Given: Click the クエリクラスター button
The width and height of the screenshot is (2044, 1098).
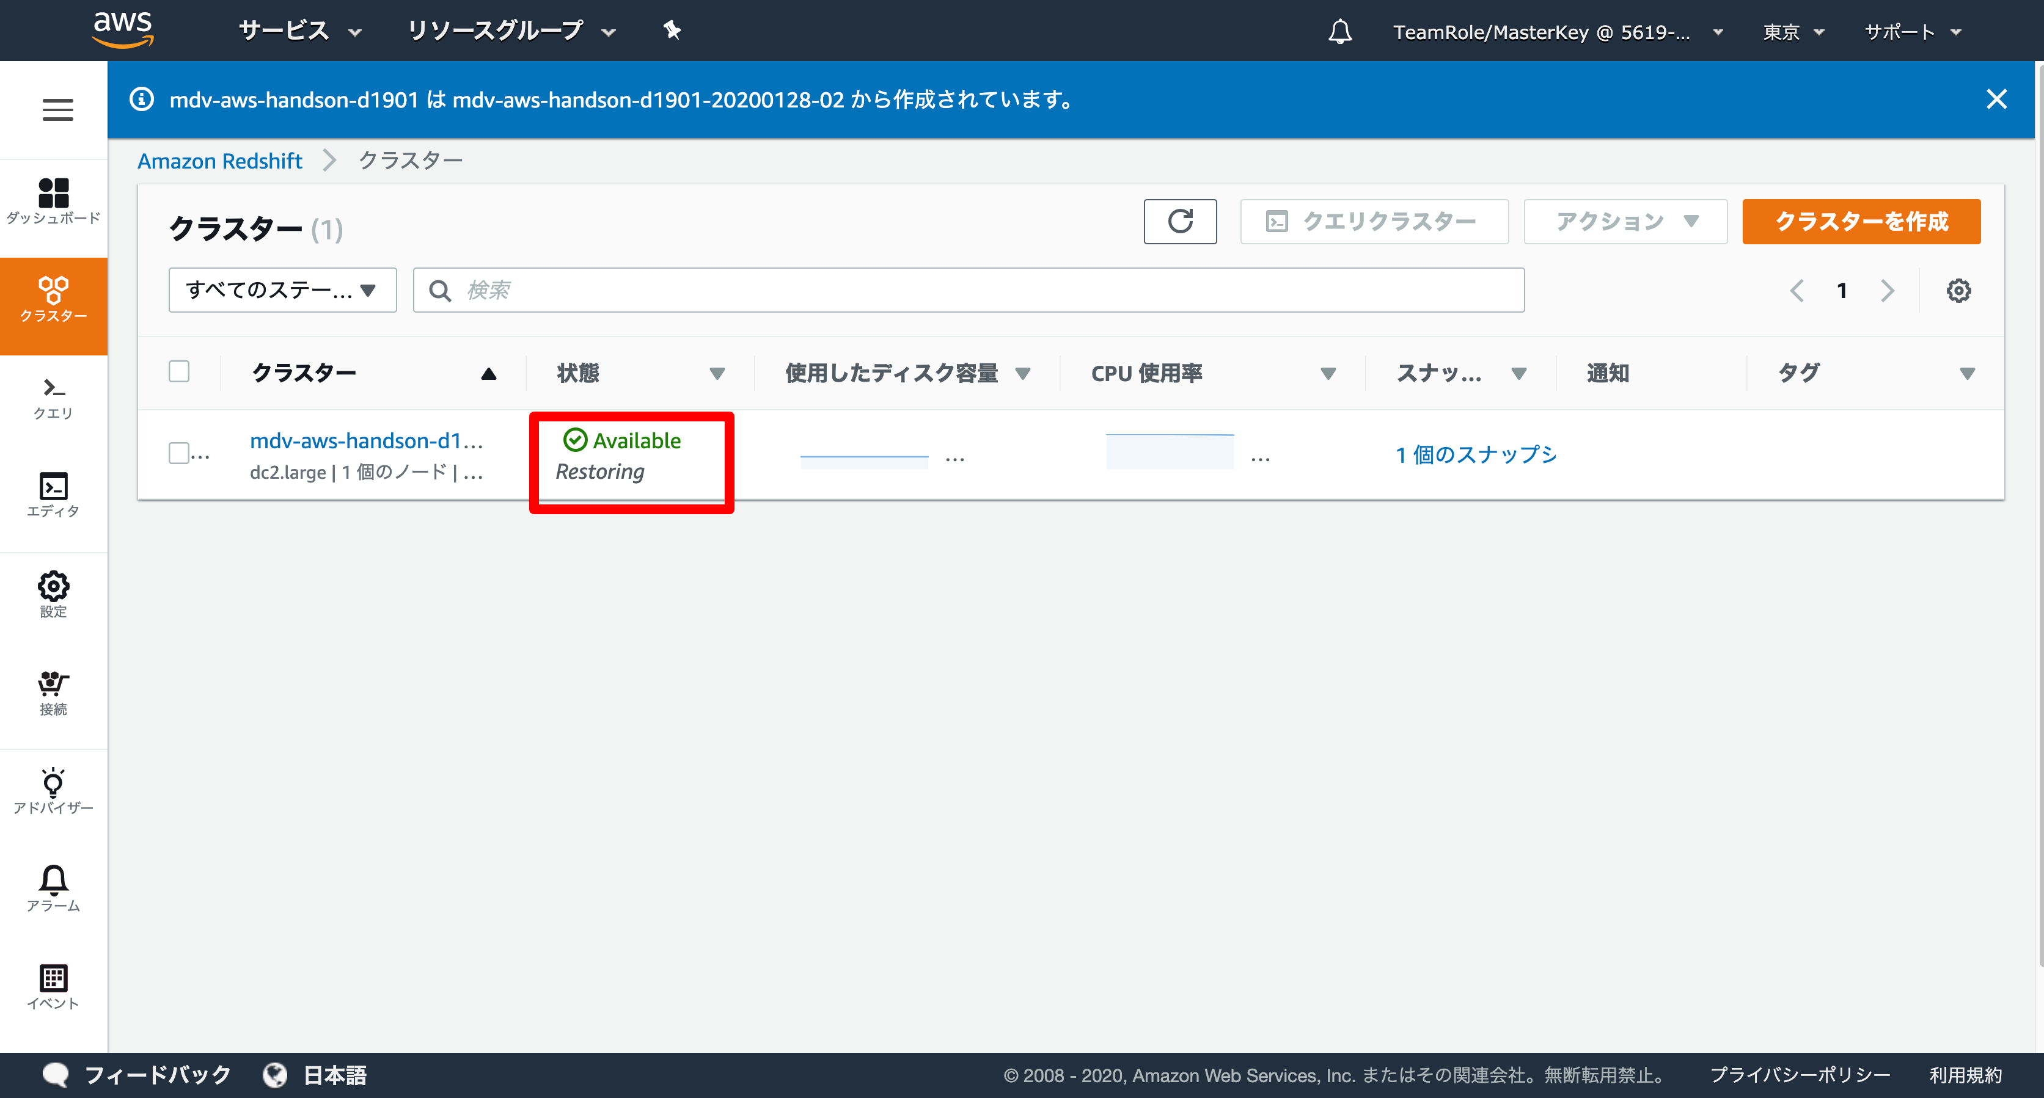Looking at the screenshot, I should point(1374,221).
